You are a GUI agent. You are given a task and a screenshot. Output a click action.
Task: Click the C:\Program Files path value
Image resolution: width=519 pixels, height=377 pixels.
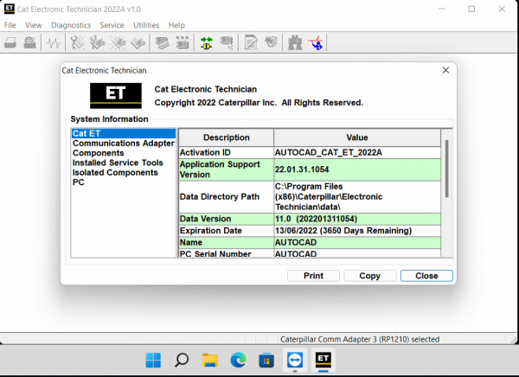357,196
